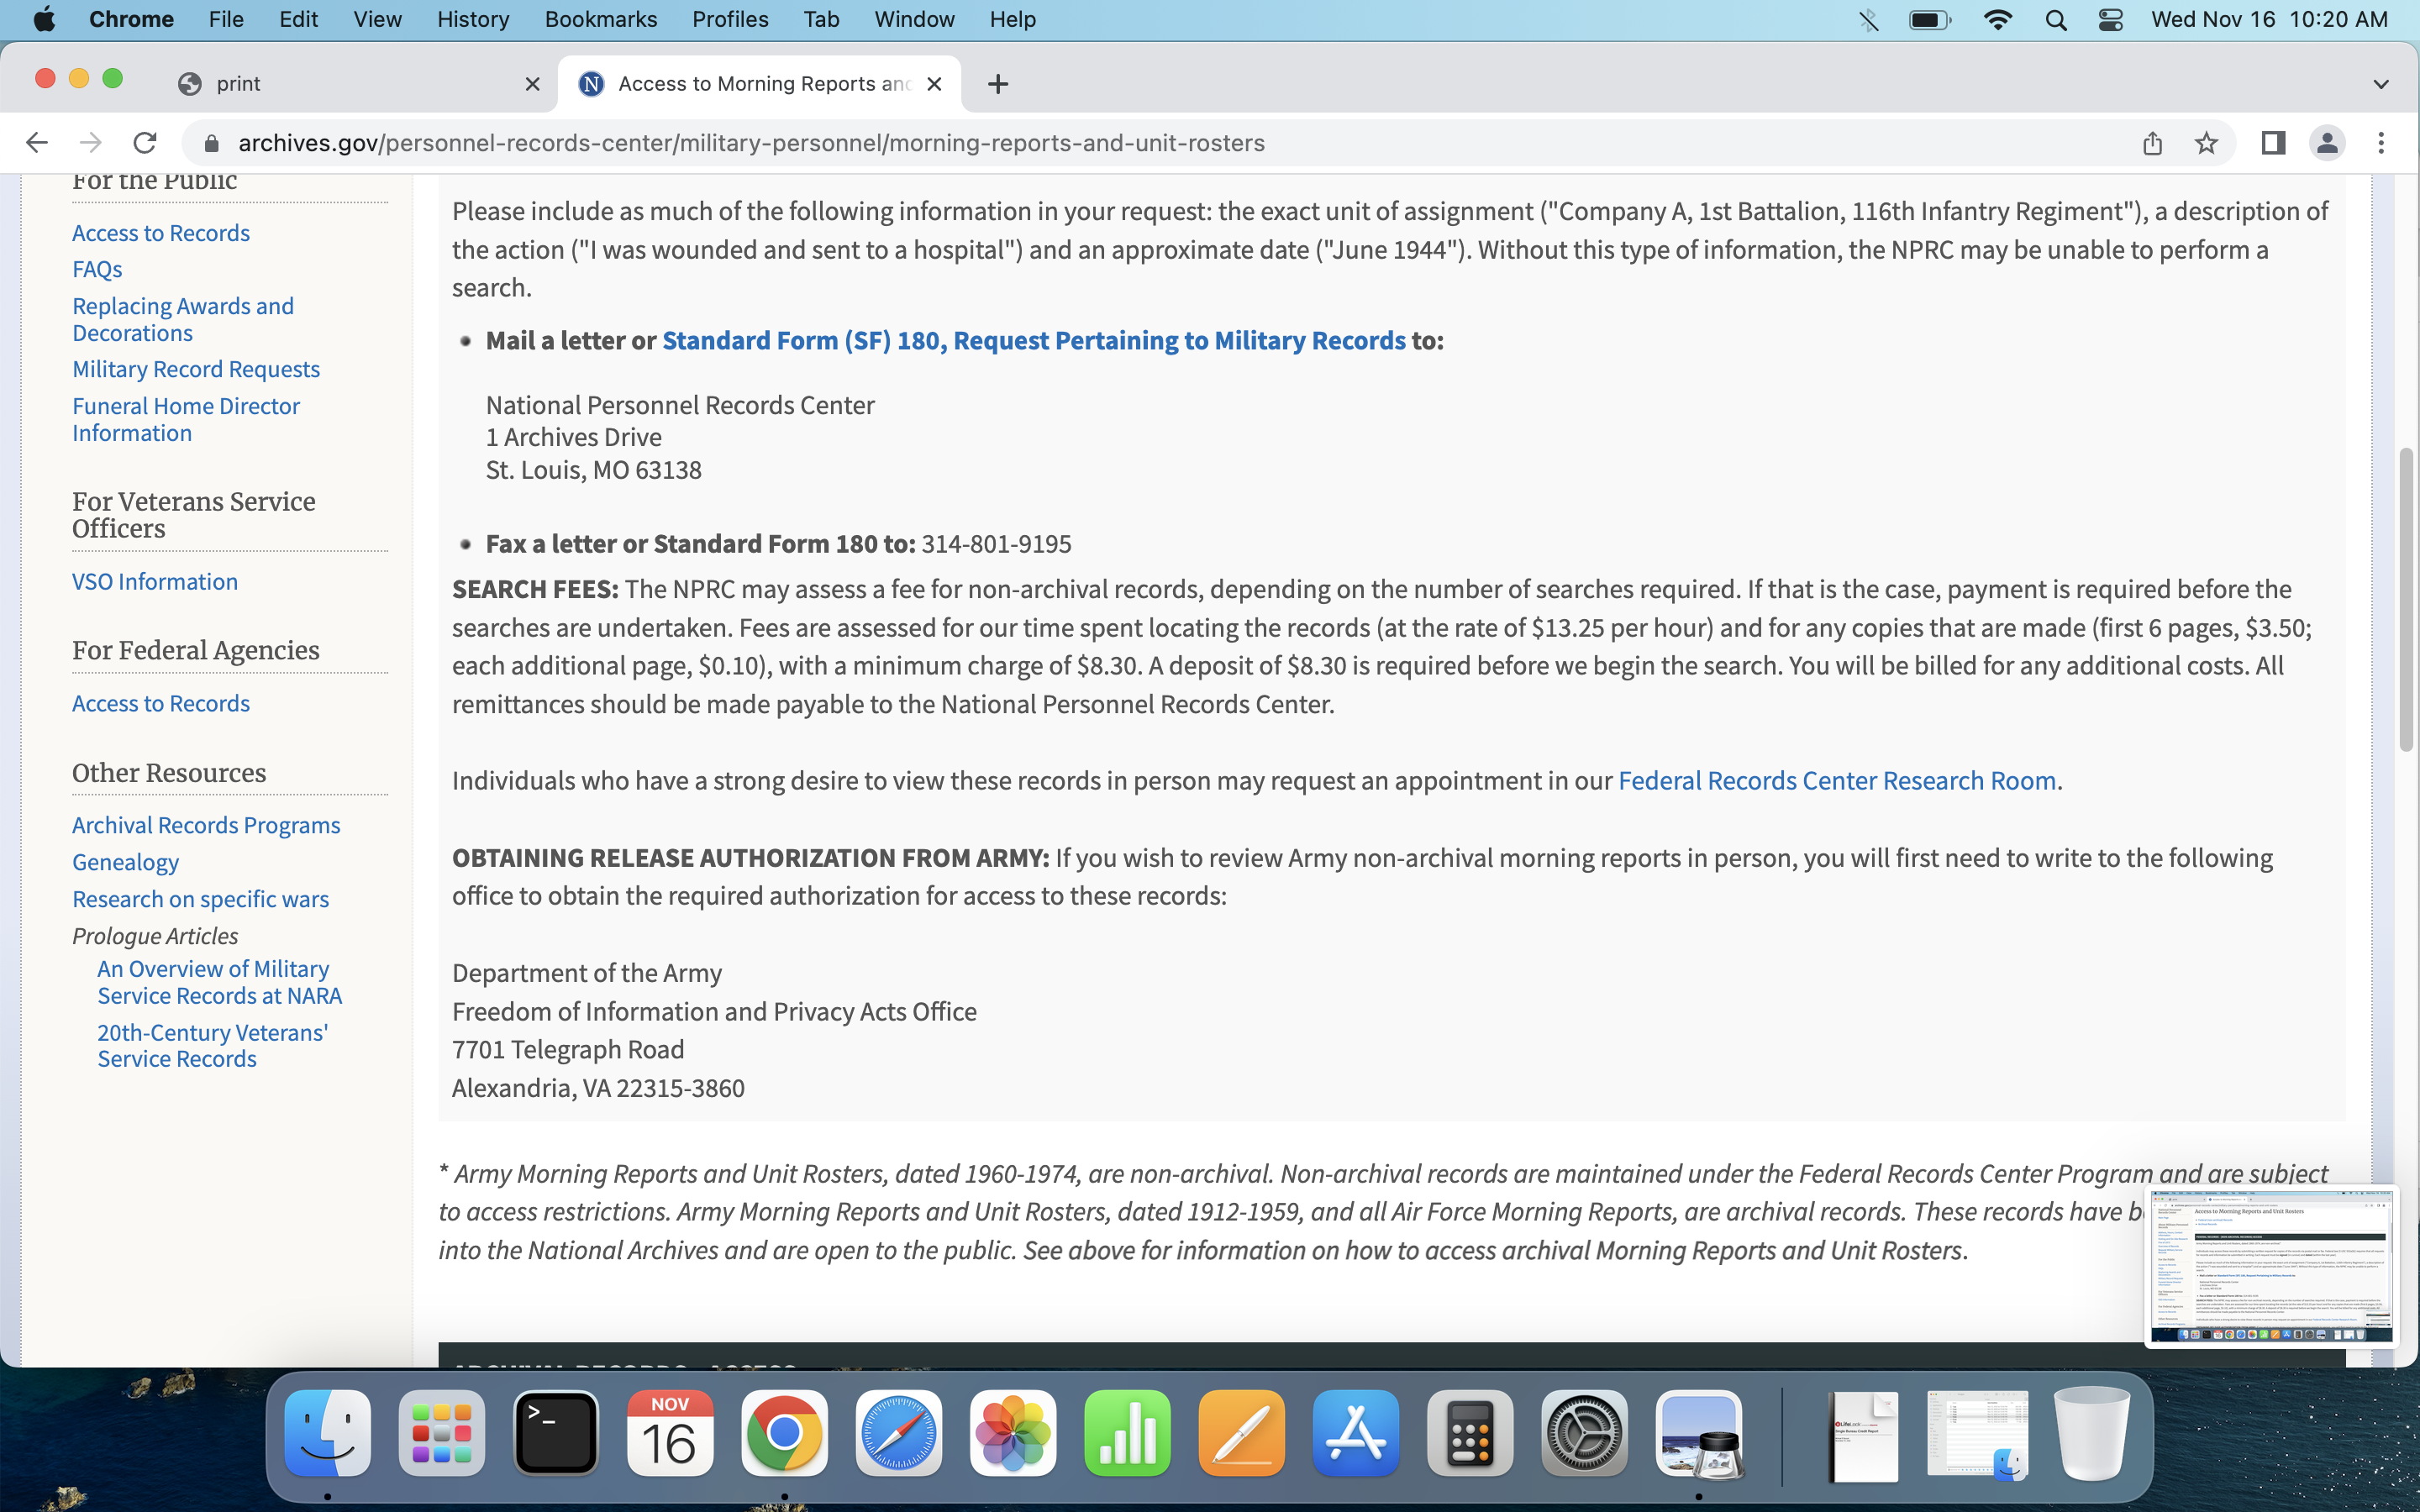Toggle the Chrome side panel
Viewport: 2420px width, 1512px height.
(2273, 143)
